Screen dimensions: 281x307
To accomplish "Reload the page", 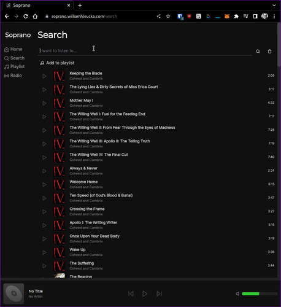I will click(x=26, y=17).
